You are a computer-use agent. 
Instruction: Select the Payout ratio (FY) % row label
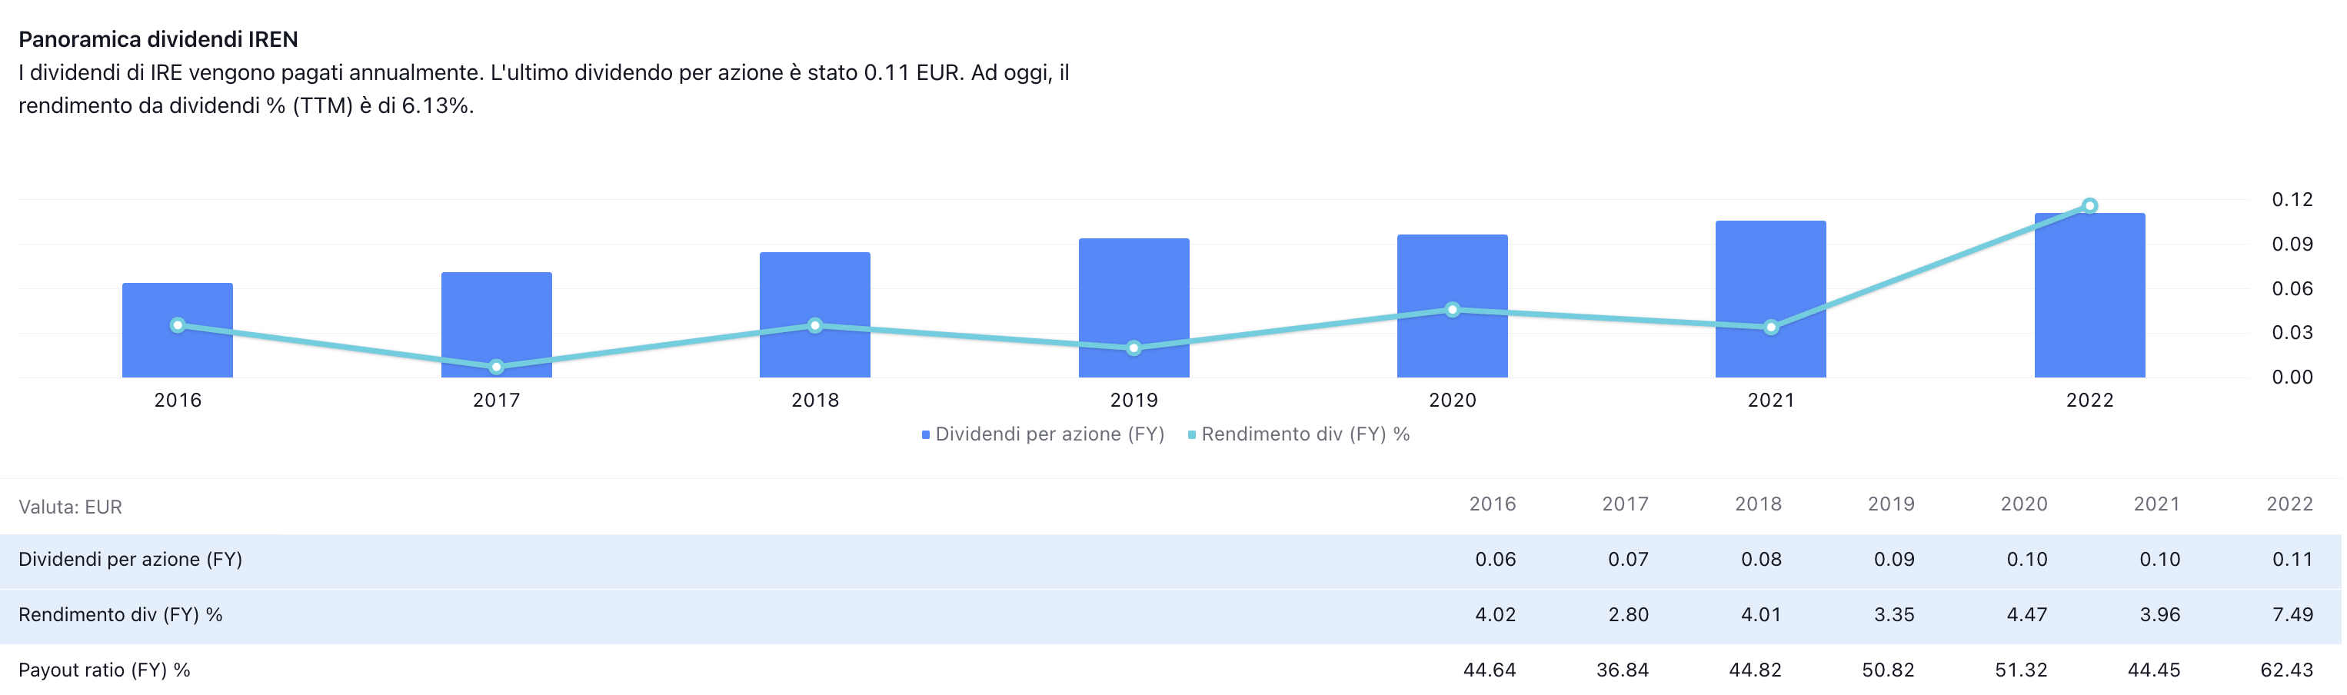pos(104,670)
